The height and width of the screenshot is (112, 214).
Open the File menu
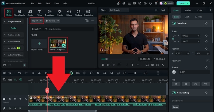32,3
